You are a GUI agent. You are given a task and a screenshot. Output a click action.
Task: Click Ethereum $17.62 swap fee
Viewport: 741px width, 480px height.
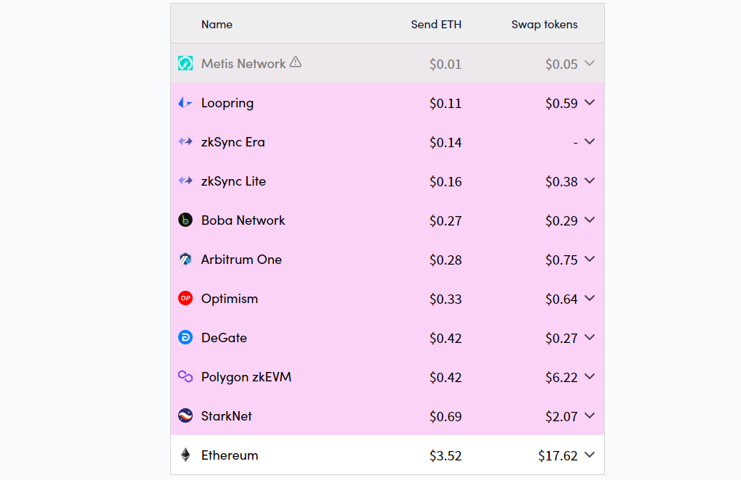pos(558,456)
